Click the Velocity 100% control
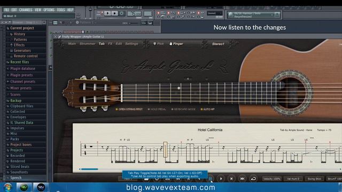Viewport: 342px width, 192px height. click(272, 179)
